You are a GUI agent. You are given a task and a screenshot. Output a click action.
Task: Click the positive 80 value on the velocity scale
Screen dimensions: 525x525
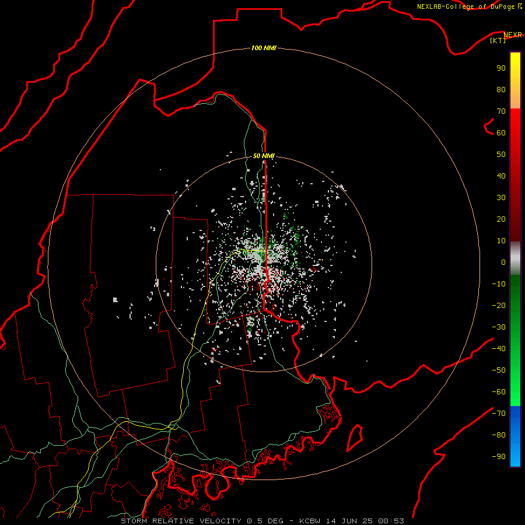[501, 89]
